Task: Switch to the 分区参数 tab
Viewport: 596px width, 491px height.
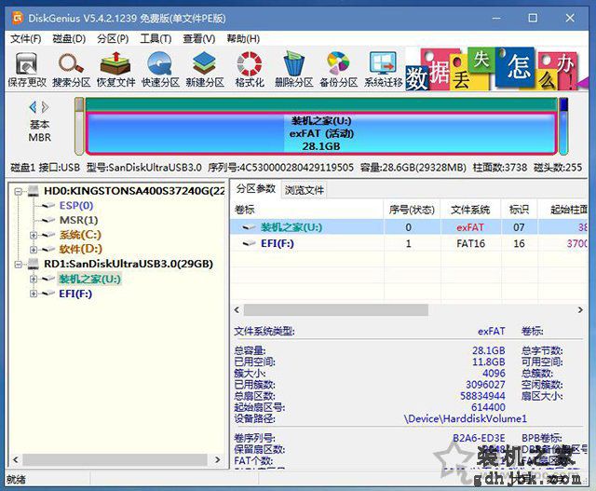Action: 256,189
